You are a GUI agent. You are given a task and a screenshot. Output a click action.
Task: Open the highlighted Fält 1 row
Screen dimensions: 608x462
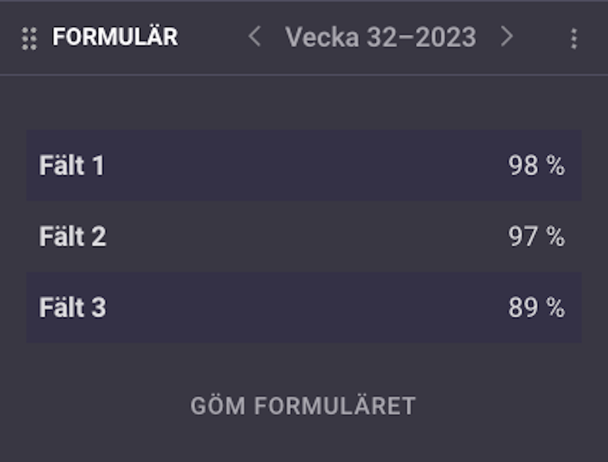click(x=304, y=165)
